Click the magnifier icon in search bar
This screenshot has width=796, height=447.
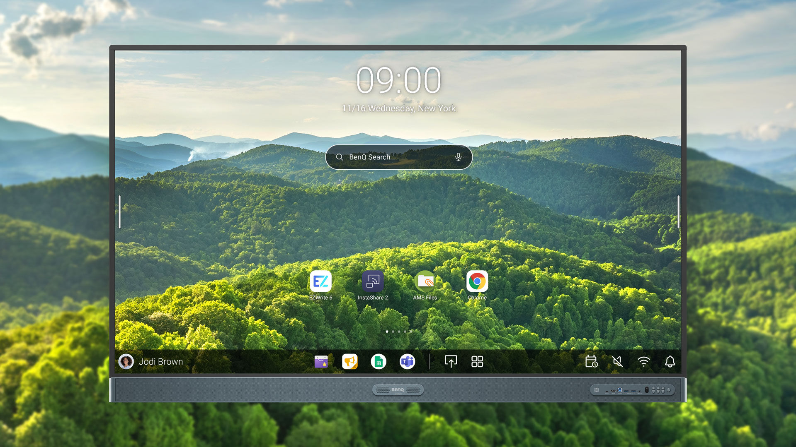(x=339, y=157)
